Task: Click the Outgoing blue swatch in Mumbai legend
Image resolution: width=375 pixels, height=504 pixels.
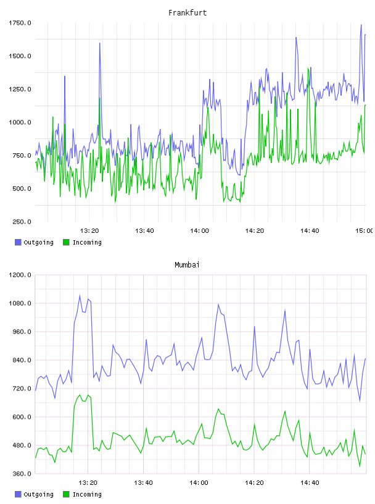Action: pos(18,494)
